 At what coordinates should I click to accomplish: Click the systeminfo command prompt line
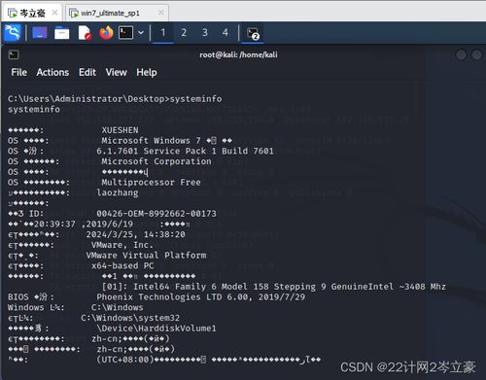coord(115,99)
